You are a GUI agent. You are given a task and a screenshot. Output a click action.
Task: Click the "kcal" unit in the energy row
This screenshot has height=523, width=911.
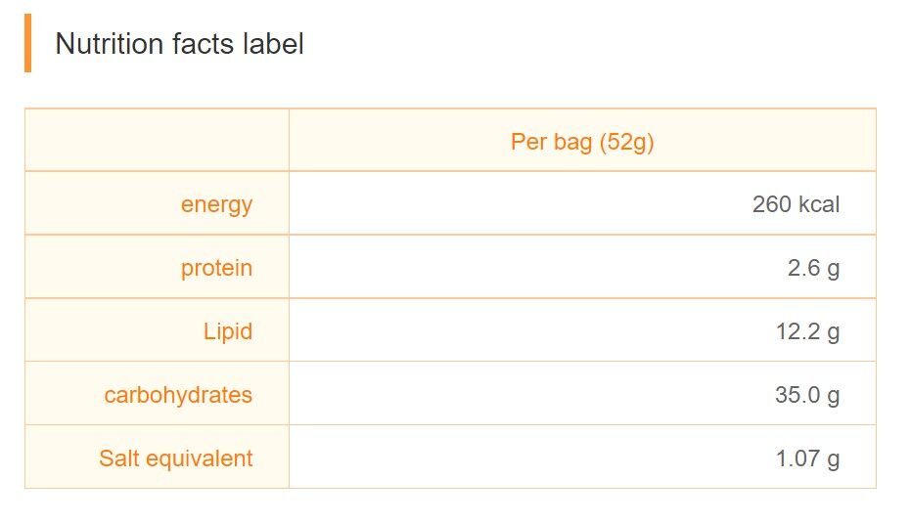click(x=819, y=204)
